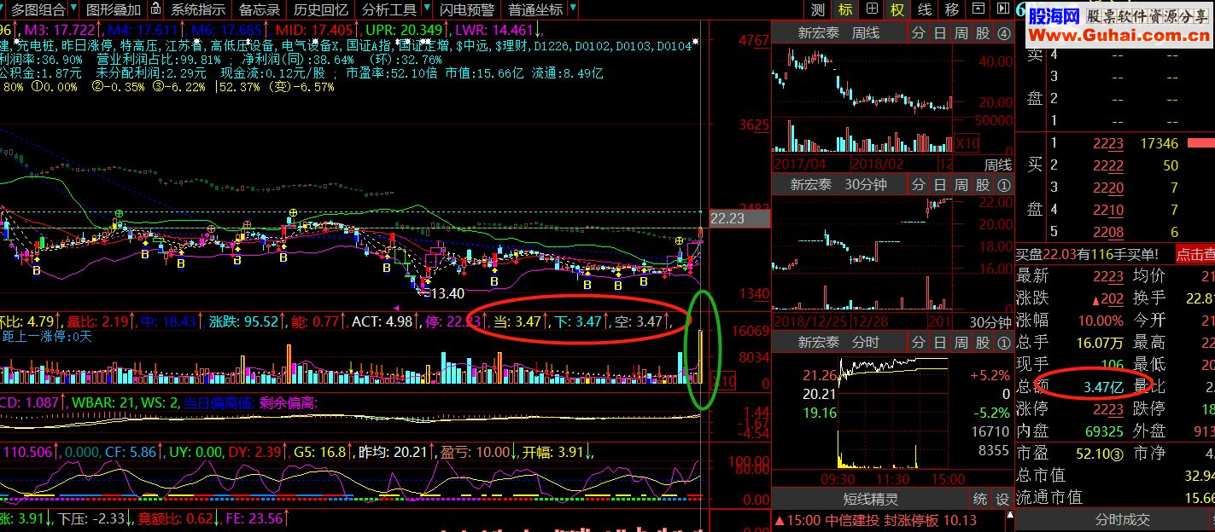The image size is (1215, 532).
Task: Click the 周线 period label below weekly chart
Action: tap(997, 164)
